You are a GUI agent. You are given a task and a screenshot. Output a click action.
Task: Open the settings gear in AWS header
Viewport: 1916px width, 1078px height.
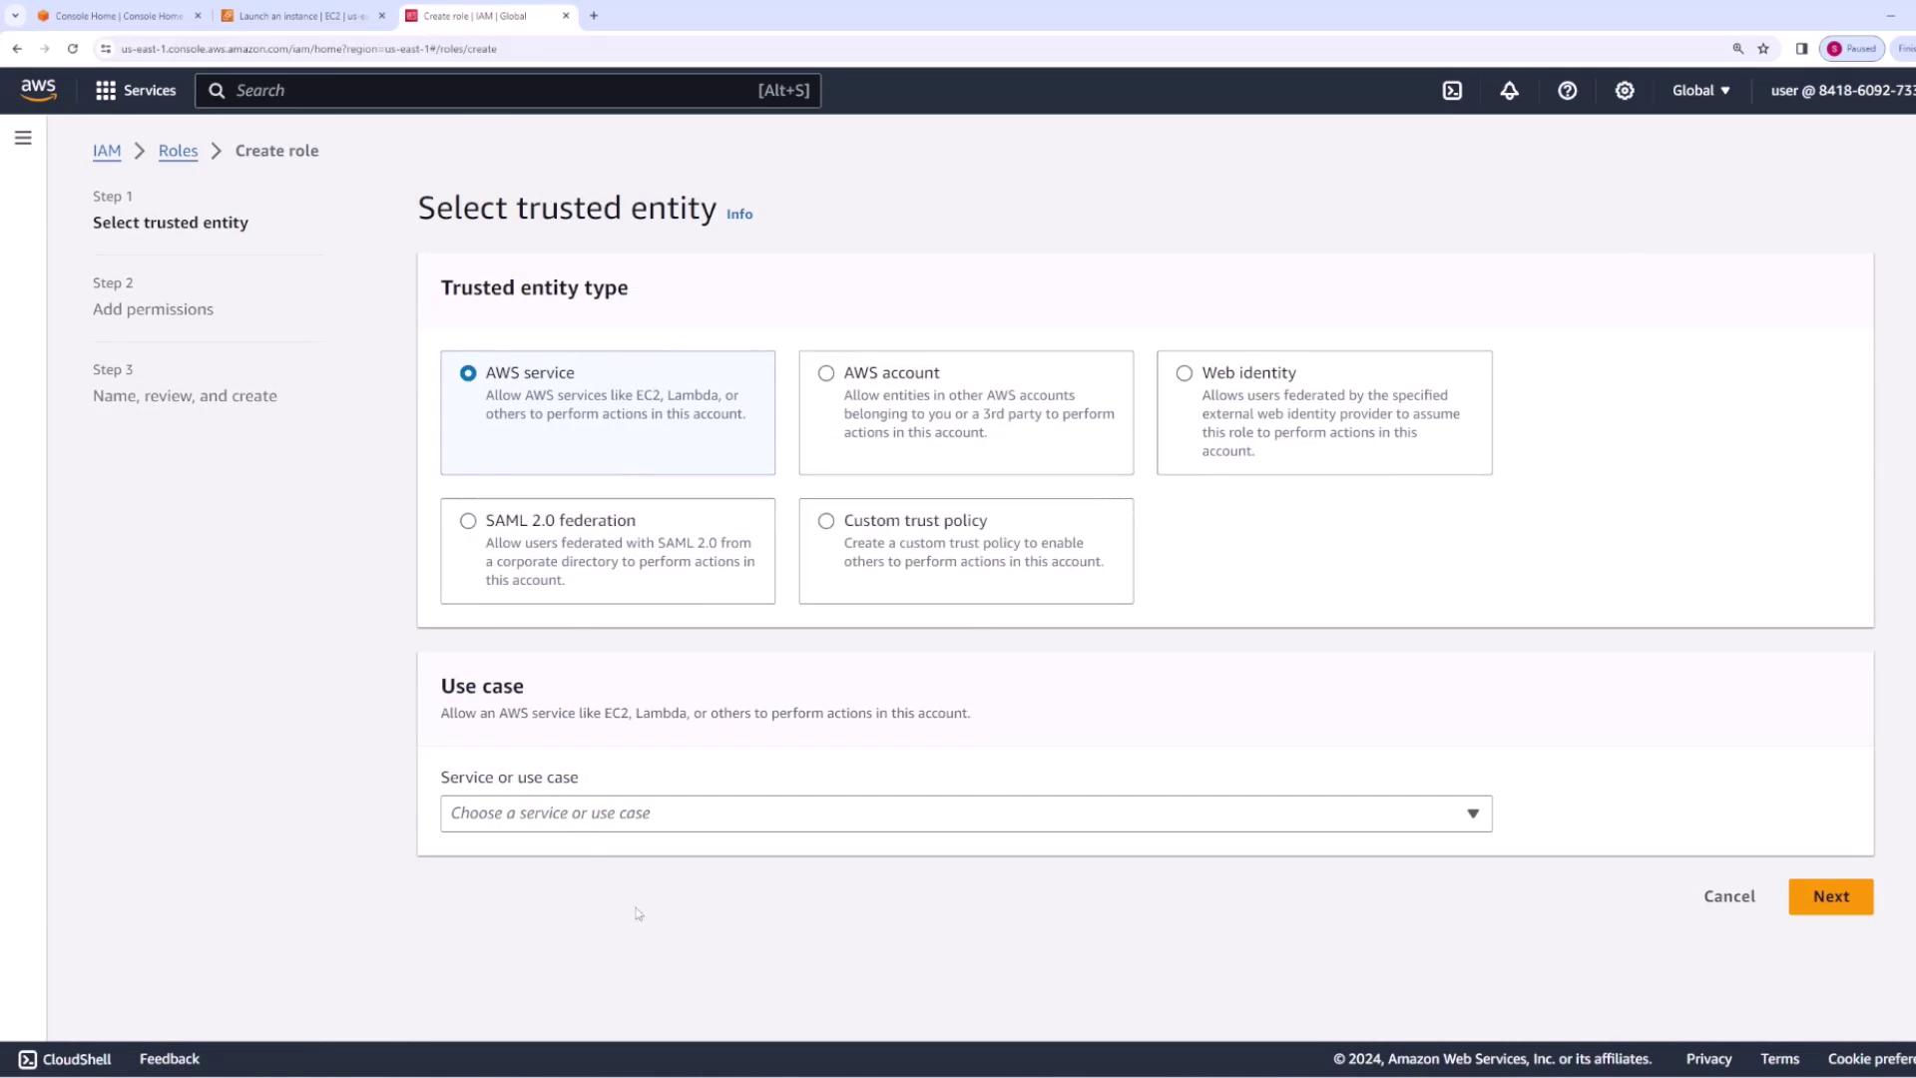point(1625,91)
